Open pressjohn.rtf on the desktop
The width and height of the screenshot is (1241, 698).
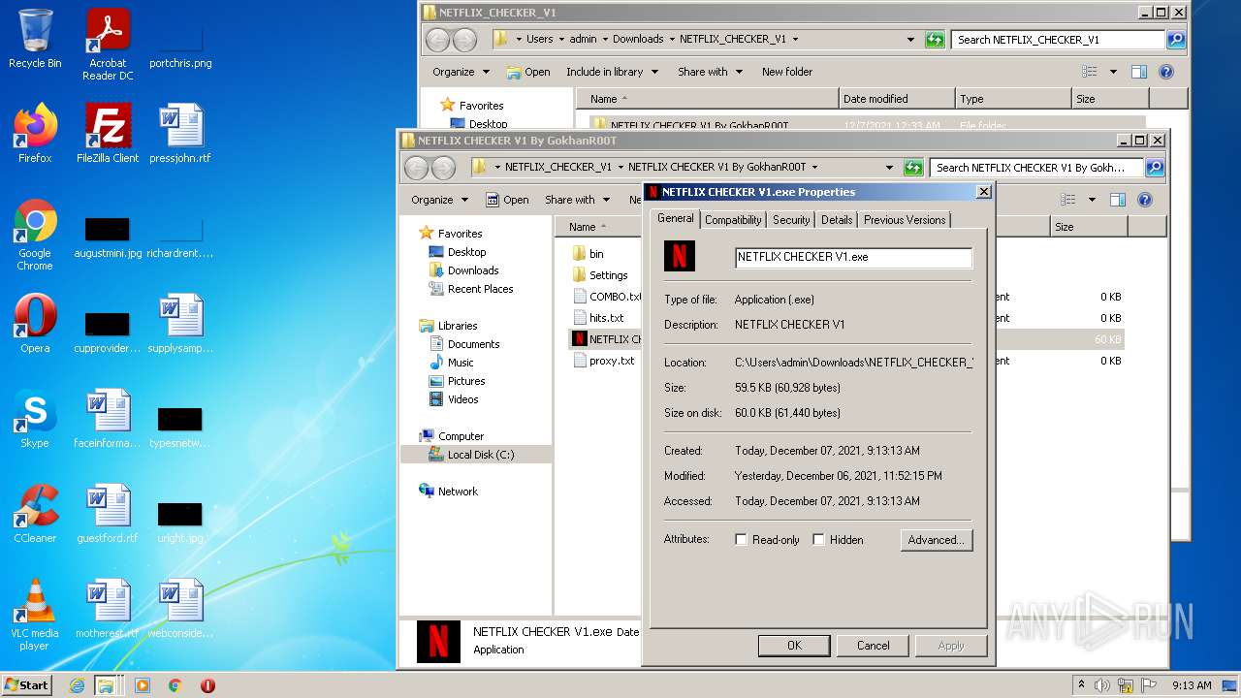point(180,133)
